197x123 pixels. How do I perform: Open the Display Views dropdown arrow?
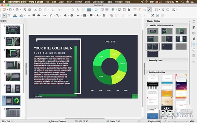click(93, 10)
